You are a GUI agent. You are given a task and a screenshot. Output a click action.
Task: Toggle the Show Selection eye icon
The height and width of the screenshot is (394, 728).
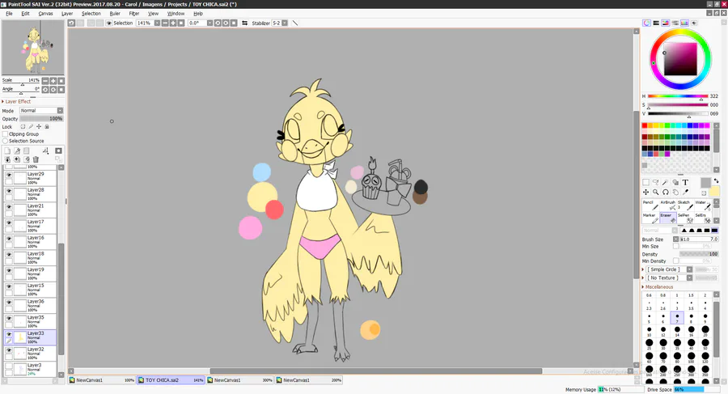109,23
